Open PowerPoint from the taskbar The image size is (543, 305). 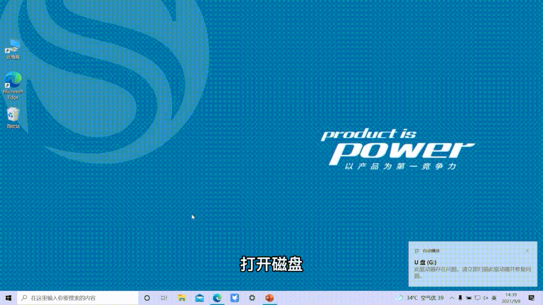coord(270,298)
